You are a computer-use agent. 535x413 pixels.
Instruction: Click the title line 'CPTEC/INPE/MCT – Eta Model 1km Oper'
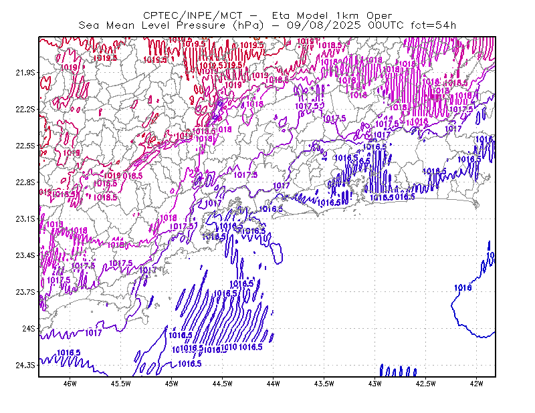tap(267, 15)
